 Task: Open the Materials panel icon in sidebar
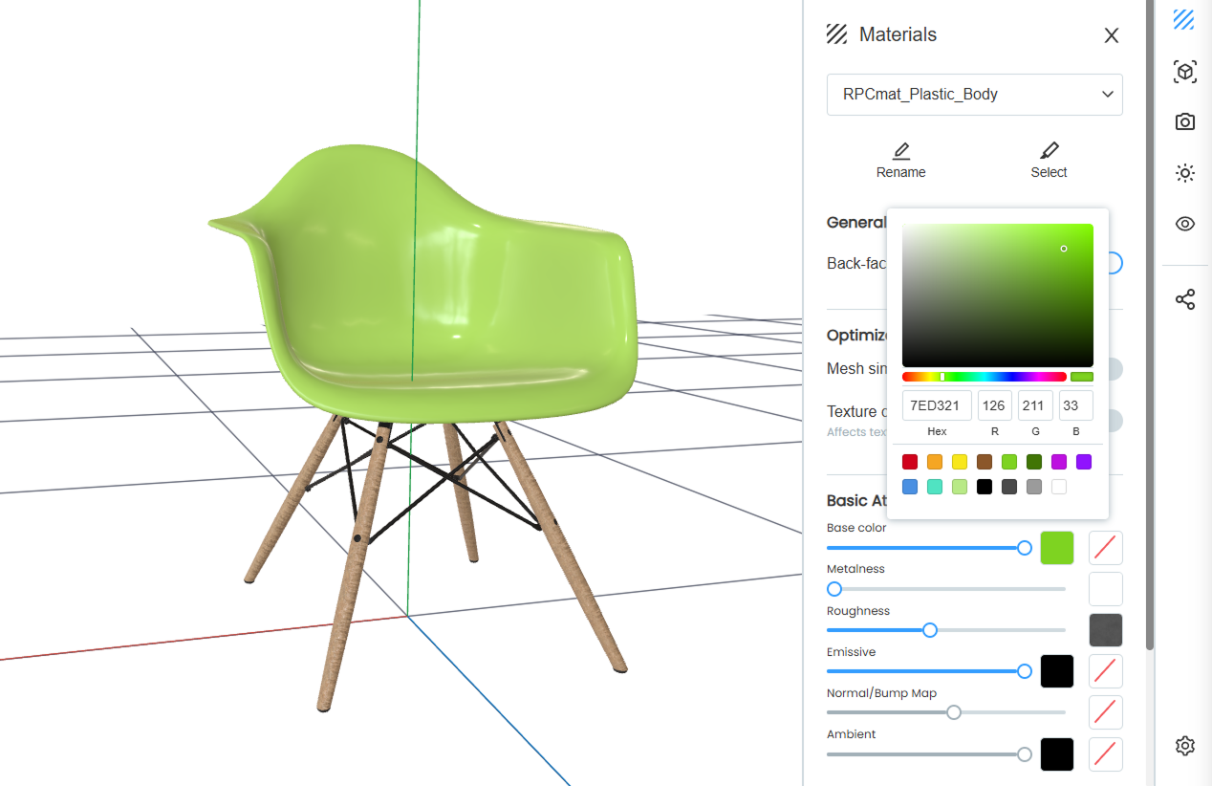[1184, 20]
